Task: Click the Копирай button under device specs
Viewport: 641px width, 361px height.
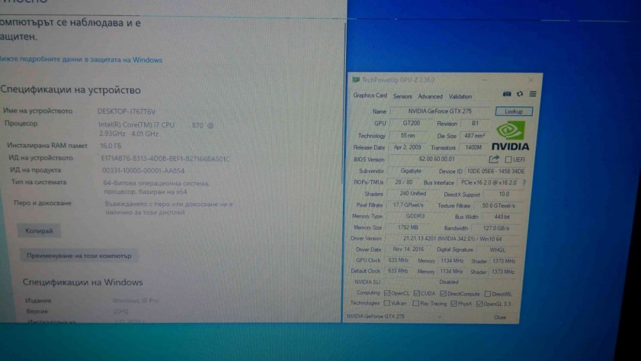Action: click(x=39, y=231)
